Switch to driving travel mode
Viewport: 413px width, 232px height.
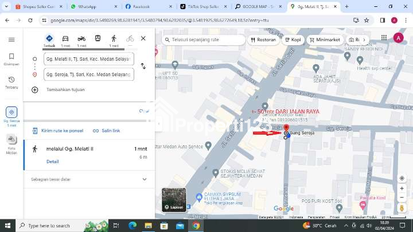pos(65,41)
